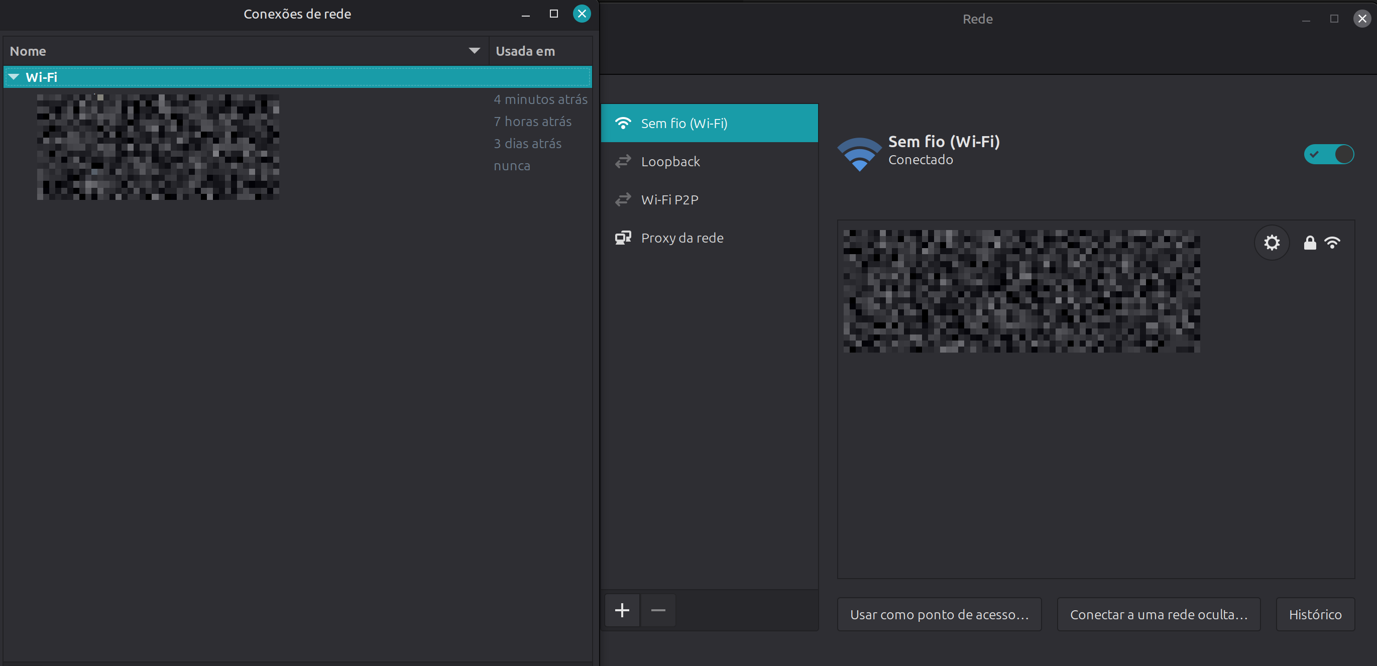Toggle the Wi-Fi wireless switch off
1377x666 pixels.
pyautogui.click(x=1328, y=155)
